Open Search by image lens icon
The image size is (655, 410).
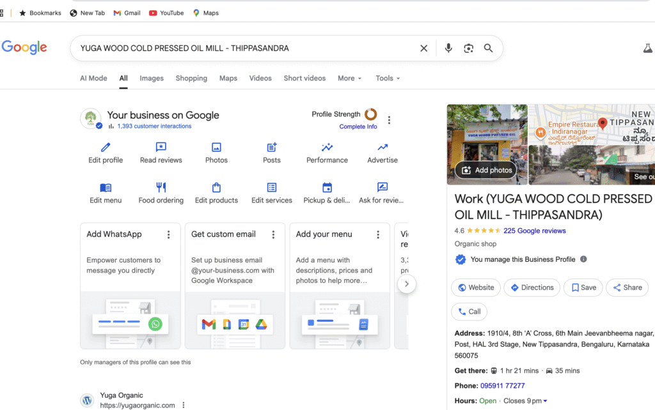pos(469,49)
